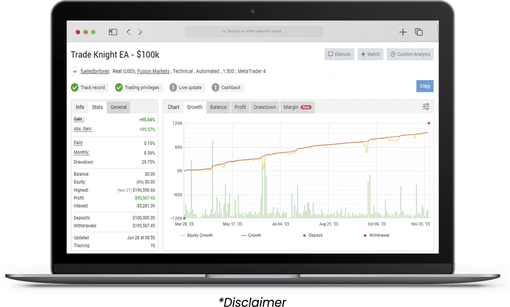Screen dimensions: 510x307
Task: Go forward with the right chevron
Action: 140,32
